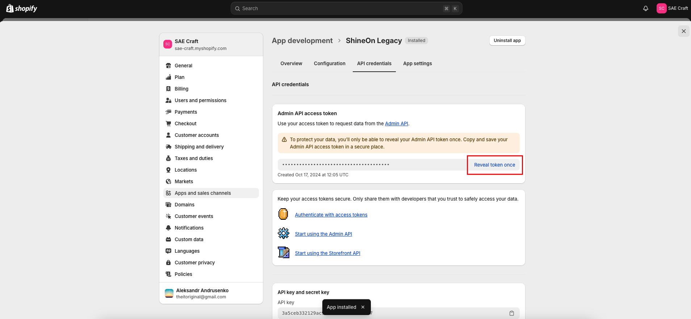
Task: Click the search field in top bar
Action: pos(346,8)
